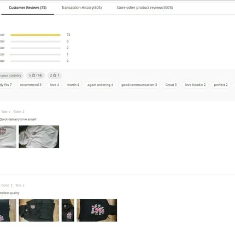The height and width of the screenshot is (235, 235).
Task: Pick the 'love hoodie 2' tag
Action: 195,85
